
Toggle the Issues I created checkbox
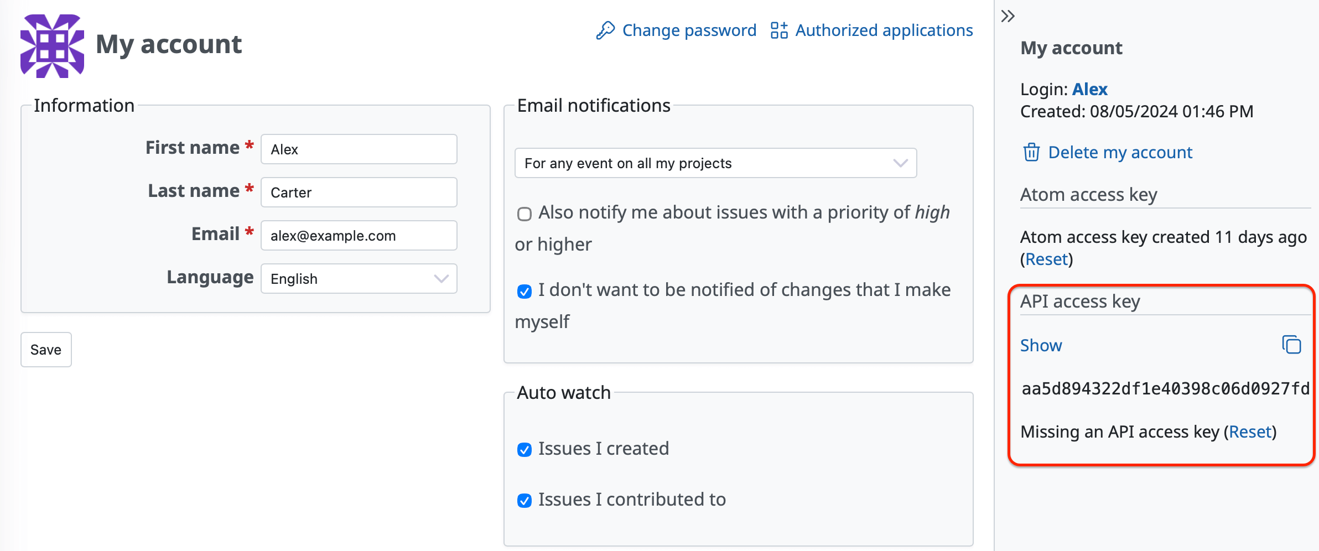[x=525, y=450]
